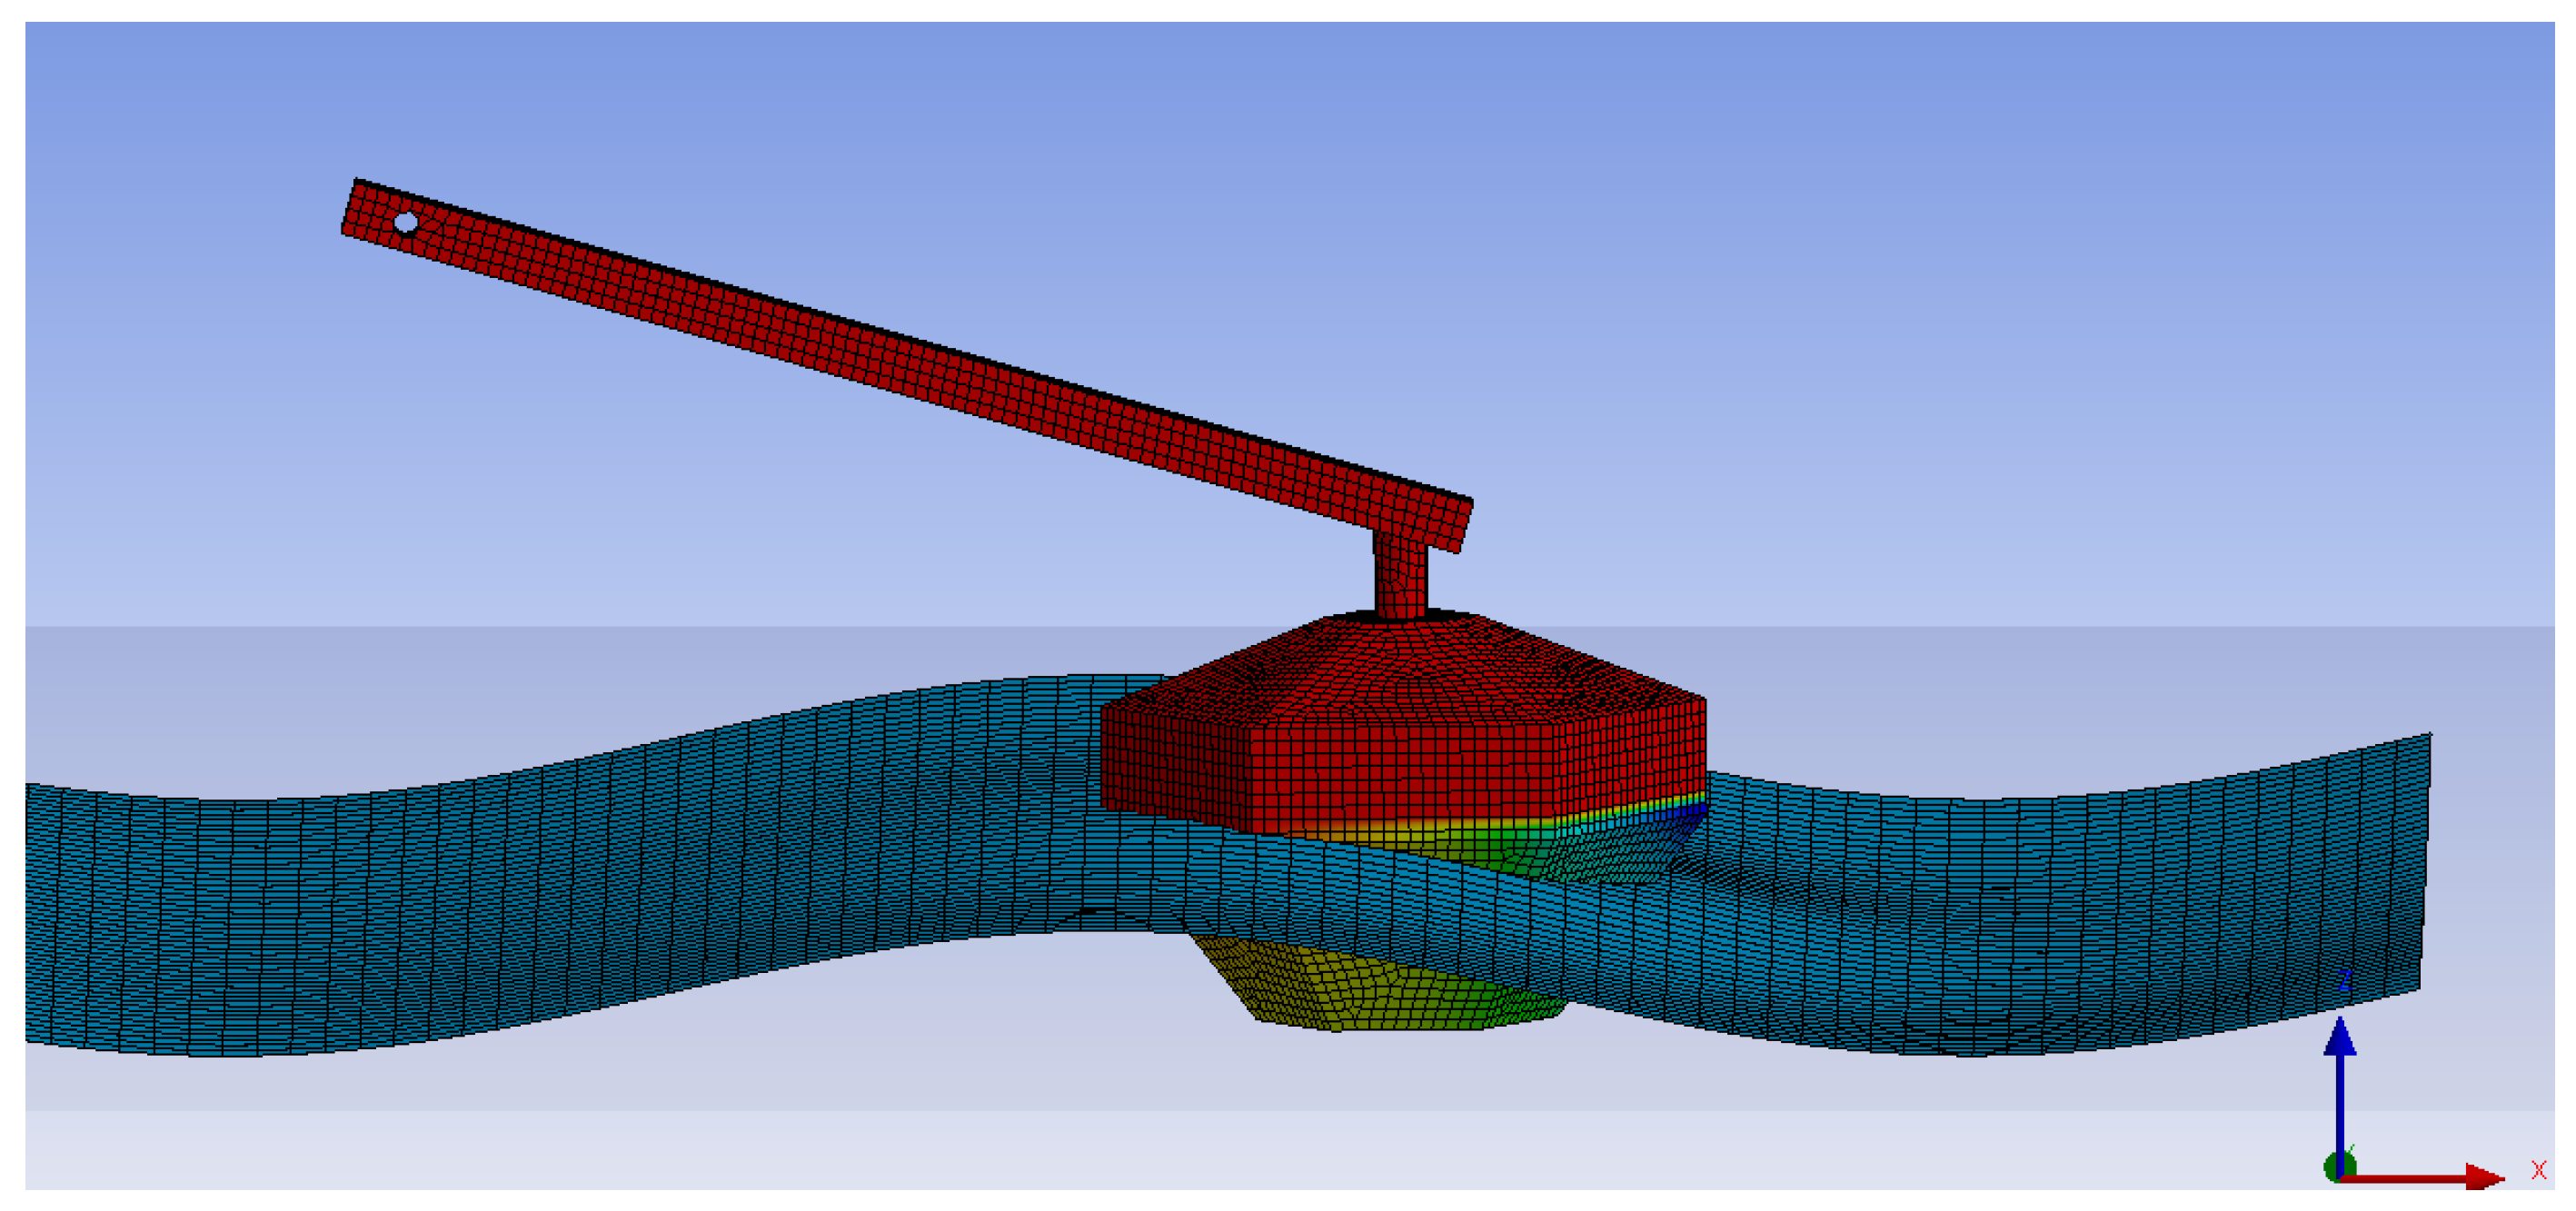This screenshot has width=2576, height=1211.
Task: Click the blue Z label above triad
Action: click(x=2345, y=981)
